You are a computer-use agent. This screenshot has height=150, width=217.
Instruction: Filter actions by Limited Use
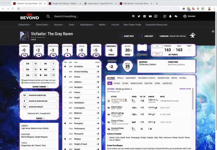(167, 83)
